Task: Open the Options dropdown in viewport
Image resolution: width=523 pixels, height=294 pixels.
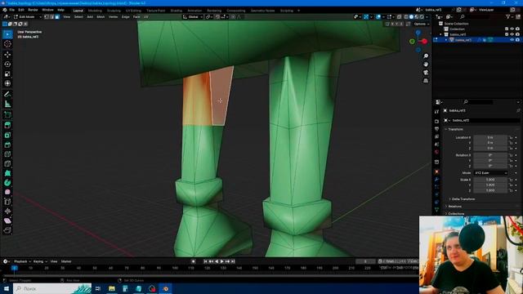Action: click(x=421, y=24)
